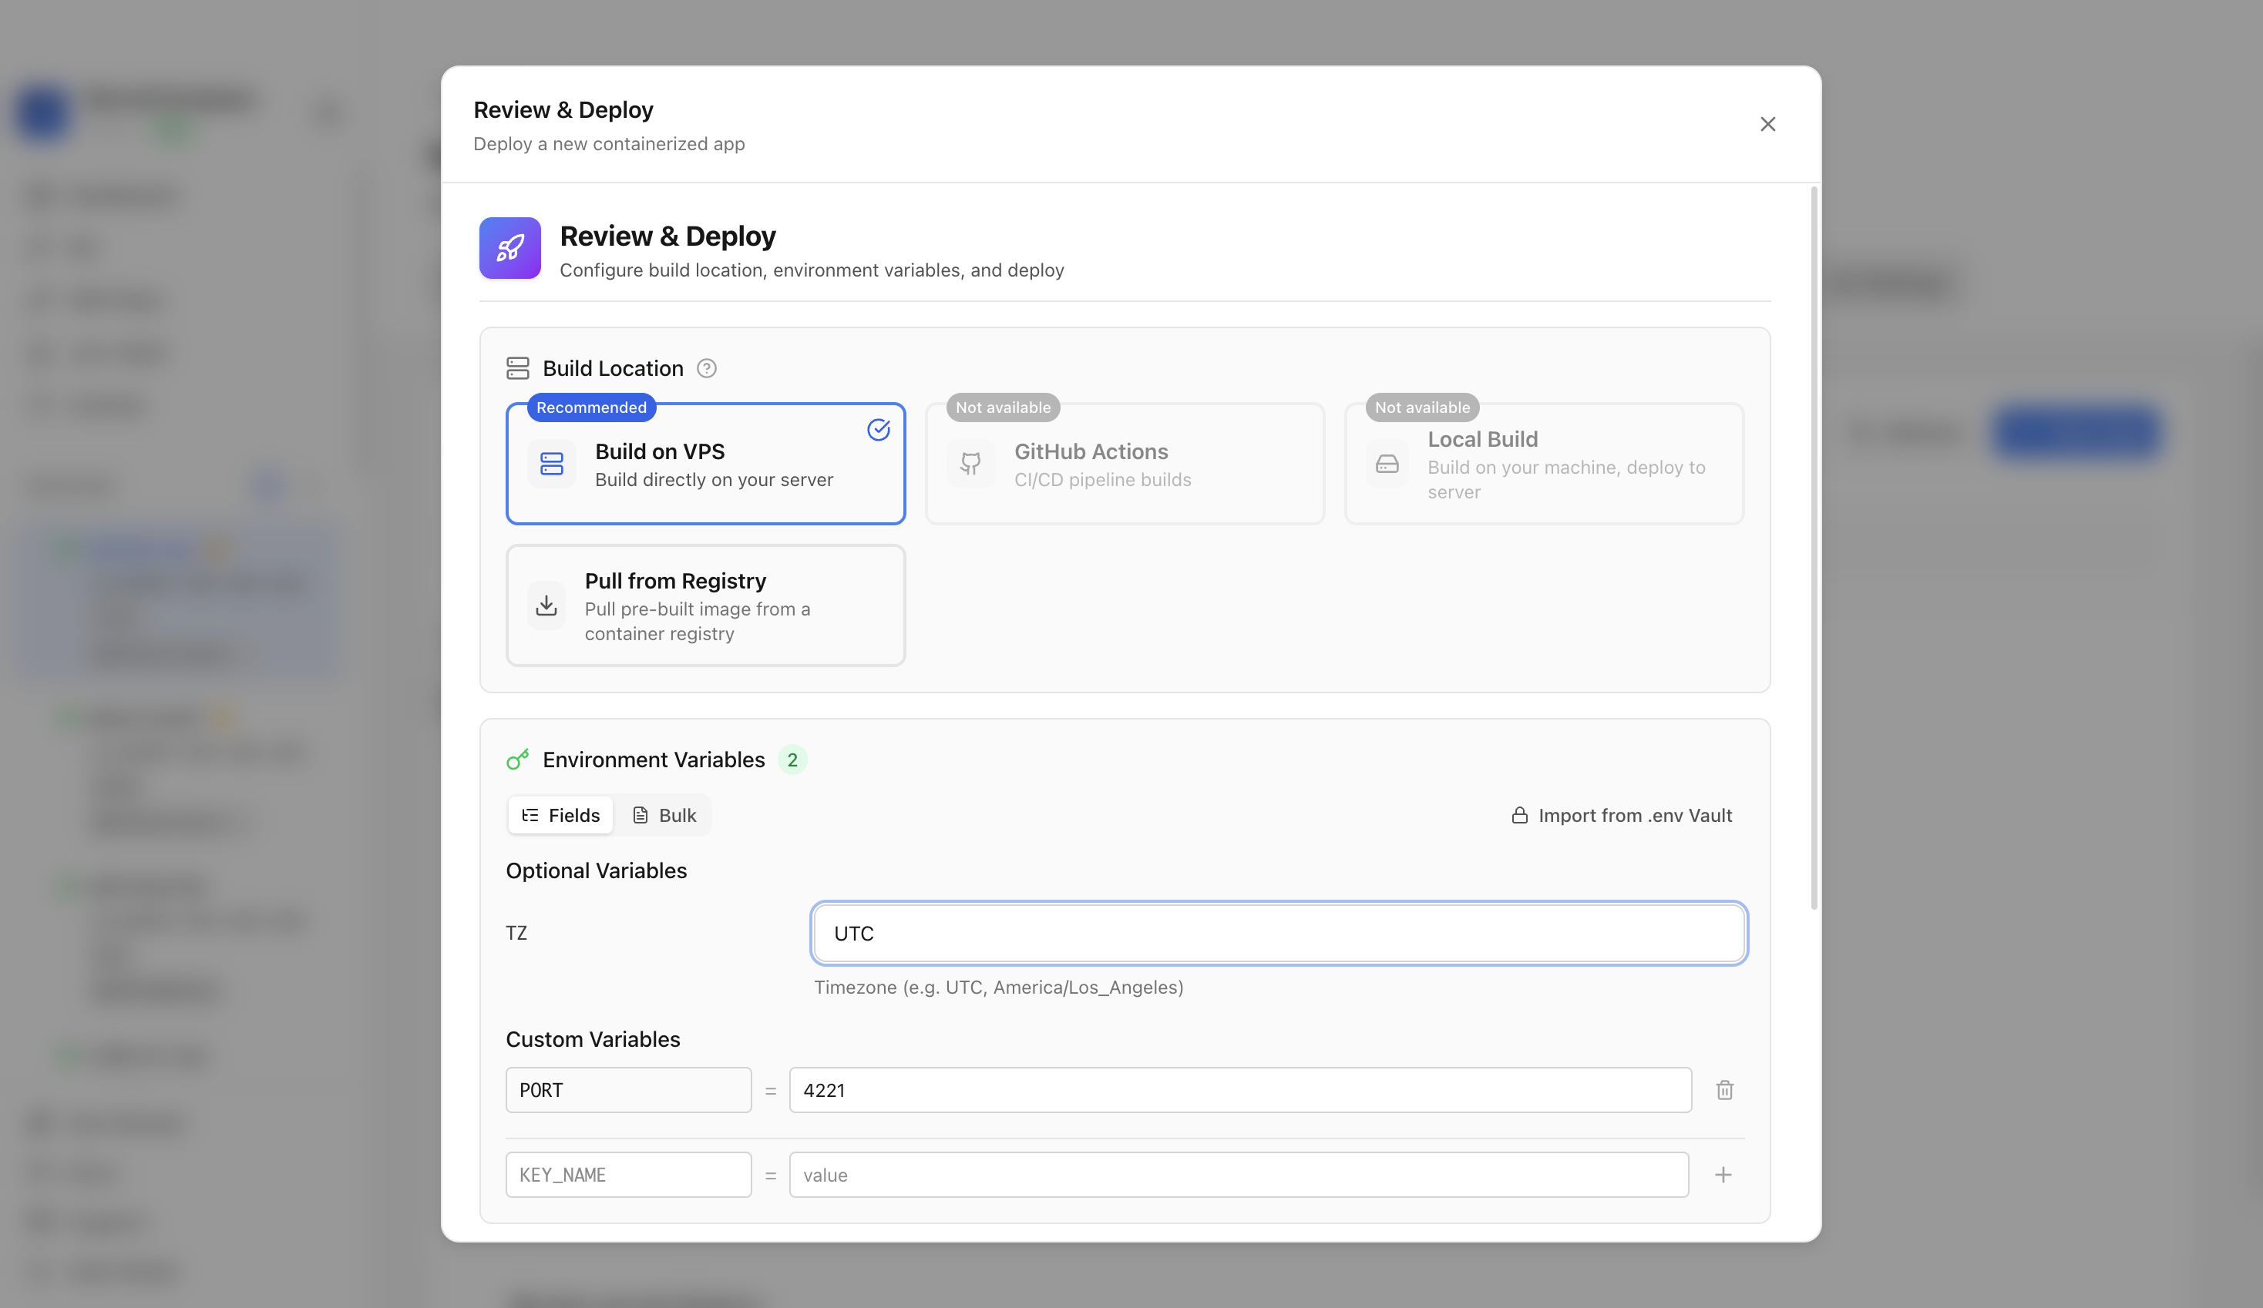Click the download icon on Pull from Registry

coord(546,605)
